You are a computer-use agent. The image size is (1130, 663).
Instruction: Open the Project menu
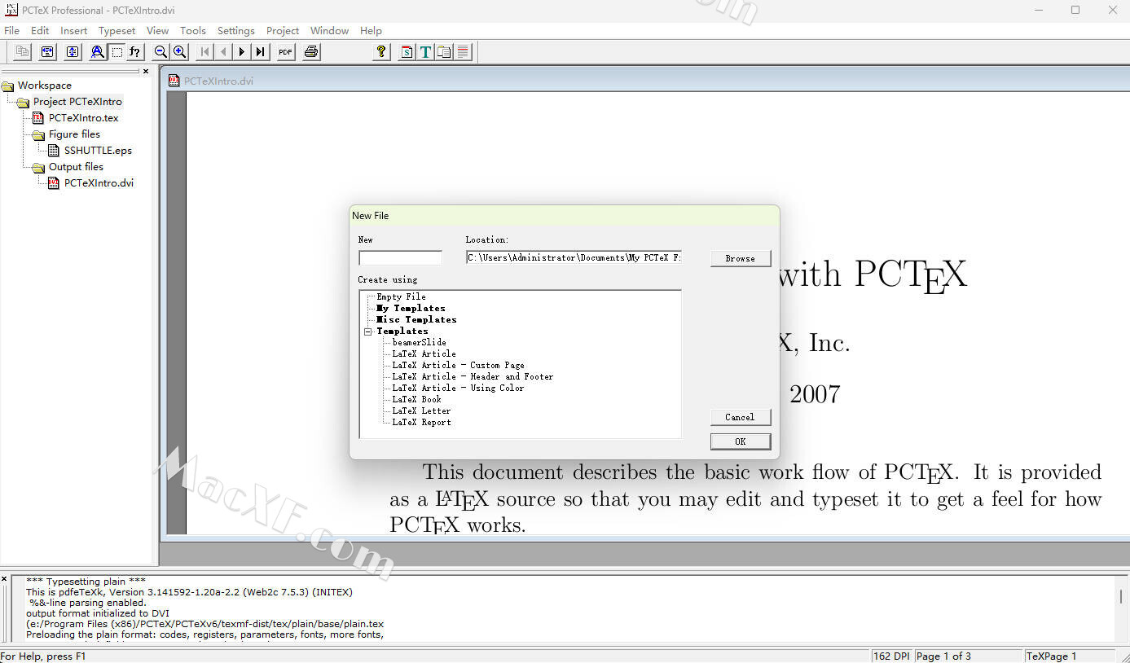click(283, 31)
